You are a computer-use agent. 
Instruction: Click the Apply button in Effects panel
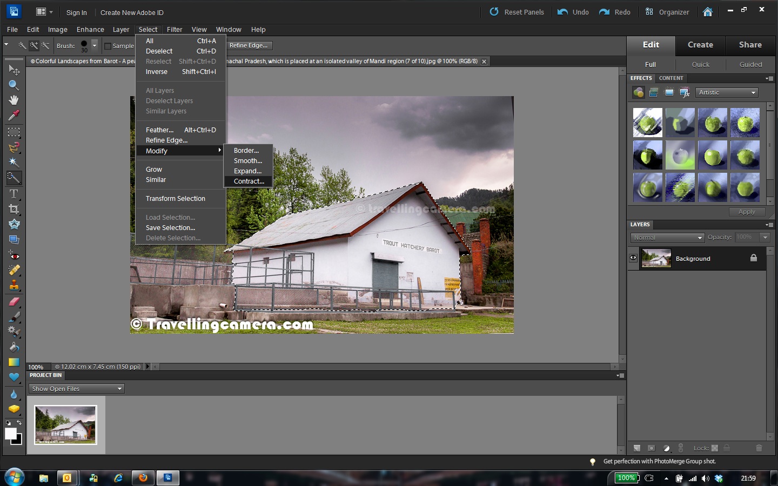coord(746,212)
